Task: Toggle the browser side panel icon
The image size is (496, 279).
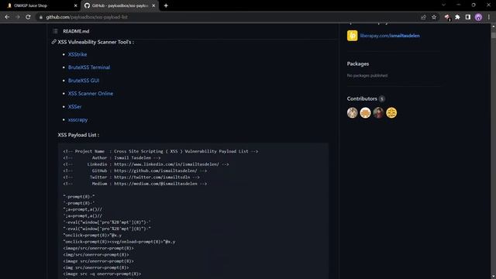Action: [468, 17]
